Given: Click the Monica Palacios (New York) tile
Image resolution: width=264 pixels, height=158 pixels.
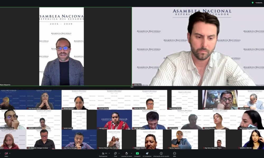Looking at the screenshot, I should (x=114, y=140).
